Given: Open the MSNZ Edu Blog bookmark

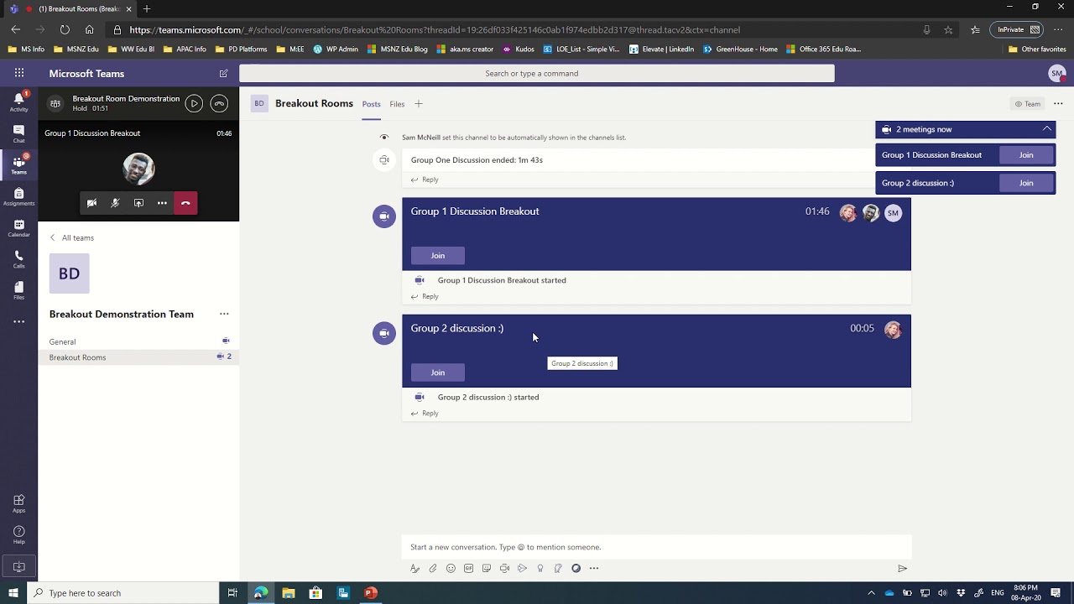Looking at the screenshot, I should point(398,49).
